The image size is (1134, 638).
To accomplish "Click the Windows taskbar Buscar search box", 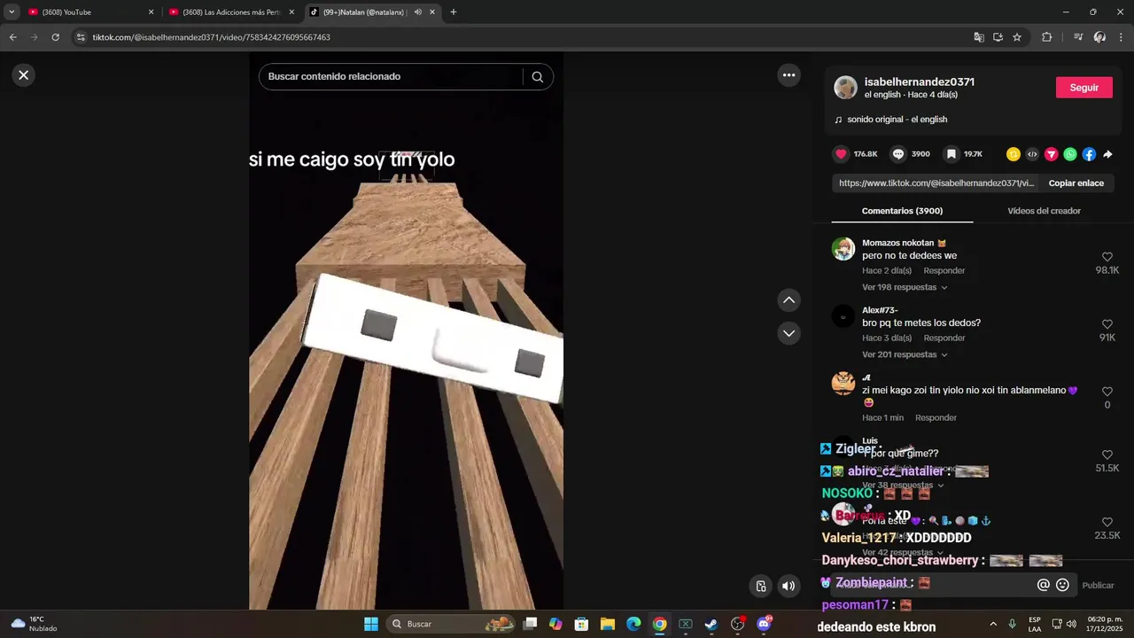I will (x=450, y=624).
